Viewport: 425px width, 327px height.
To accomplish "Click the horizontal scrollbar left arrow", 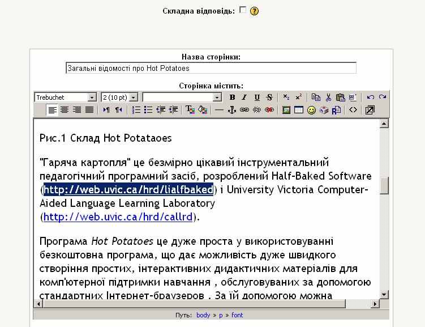I will [x=38, y=304].
